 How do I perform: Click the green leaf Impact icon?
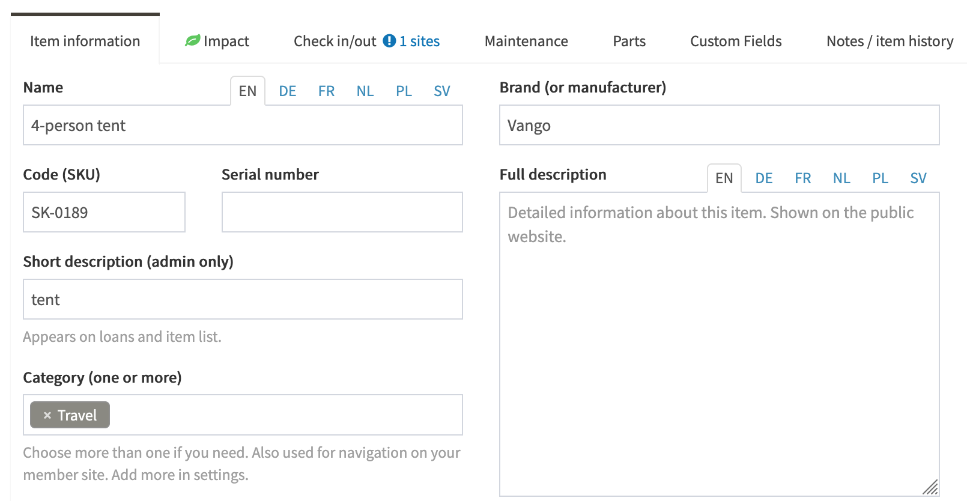pos(192,41)
